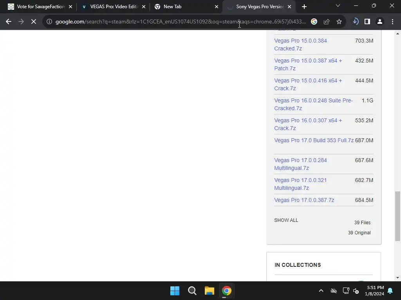View site information icon in address bar
Image resolution: width=401 pixels, height=300 pixels.
[x=49, y=22]
